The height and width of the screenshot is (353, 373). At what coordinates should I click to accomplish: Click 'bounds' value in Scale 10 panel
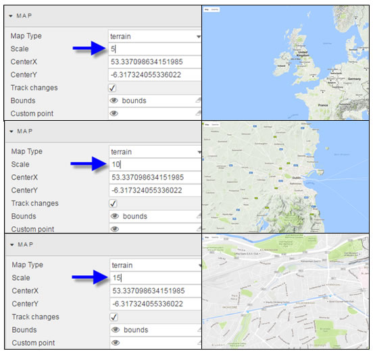click(135, 216)
